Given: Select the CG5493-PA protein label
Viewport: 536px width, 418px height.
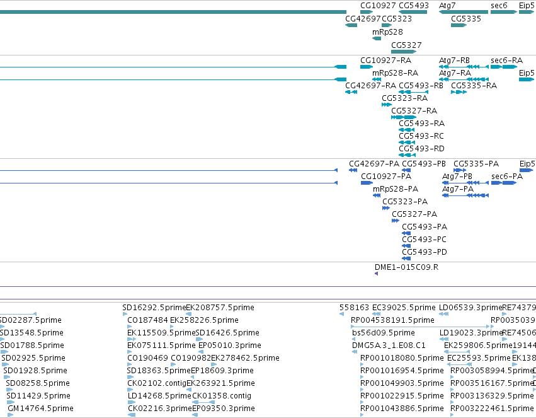Looking at the screenshot, I should coord(425,227).
